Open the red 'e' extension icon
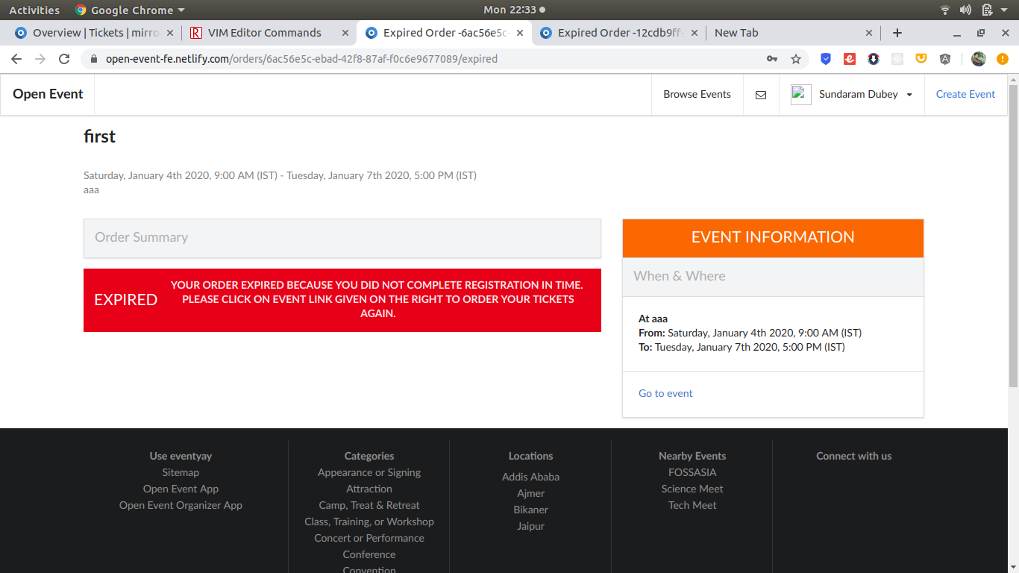1019x573 pixels. pos(850,59)
